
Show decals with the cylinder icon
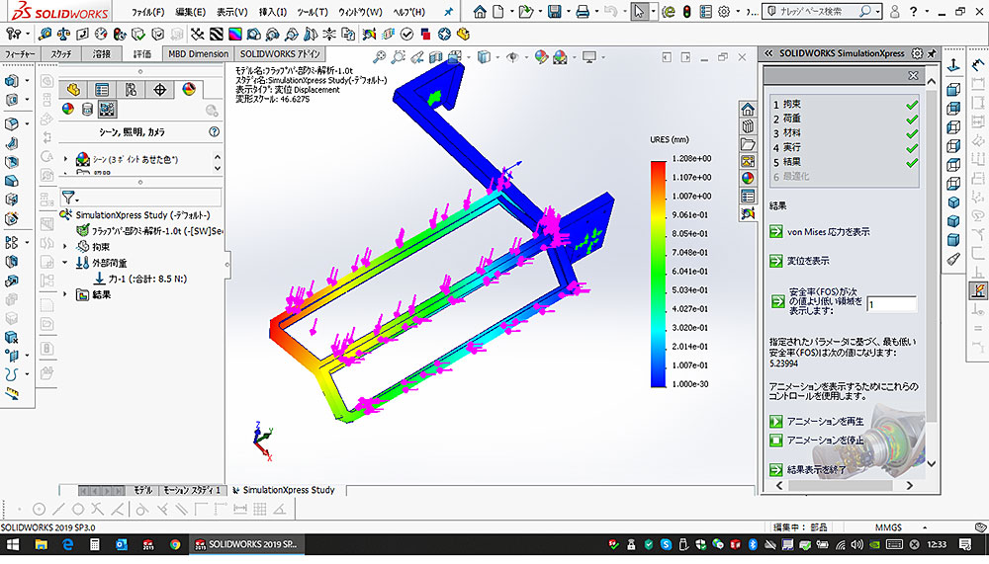point(88,110)
